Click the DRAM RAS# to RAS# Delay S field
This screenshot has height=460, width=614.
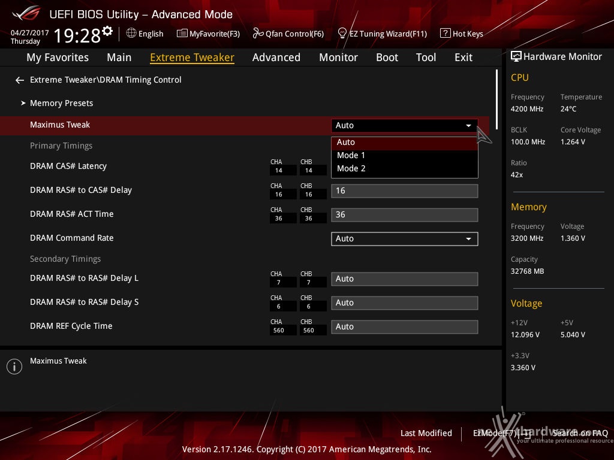(405, 302)
